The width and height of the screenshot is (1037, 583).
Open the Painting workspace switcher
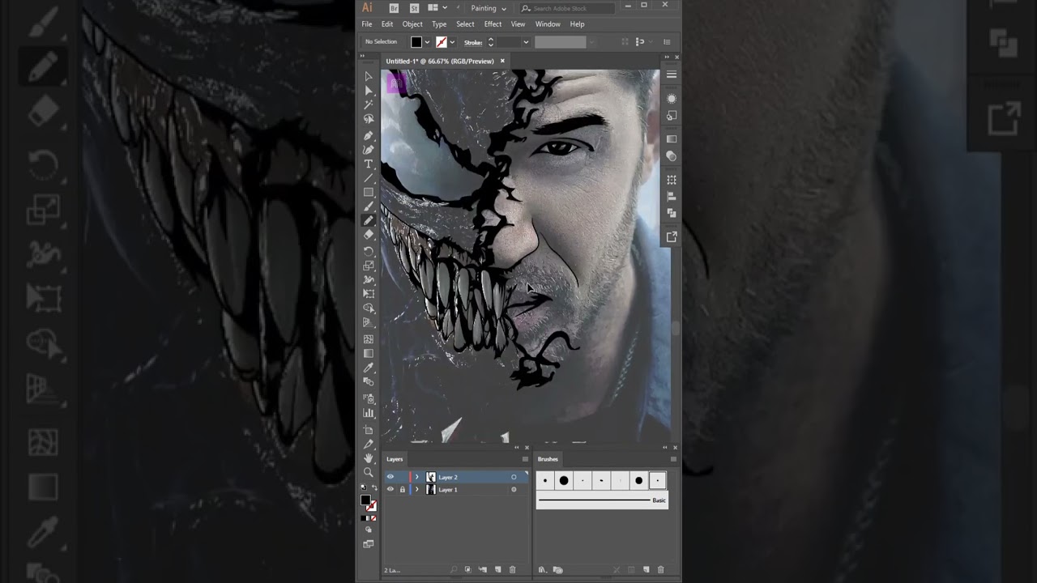point(489,8)
